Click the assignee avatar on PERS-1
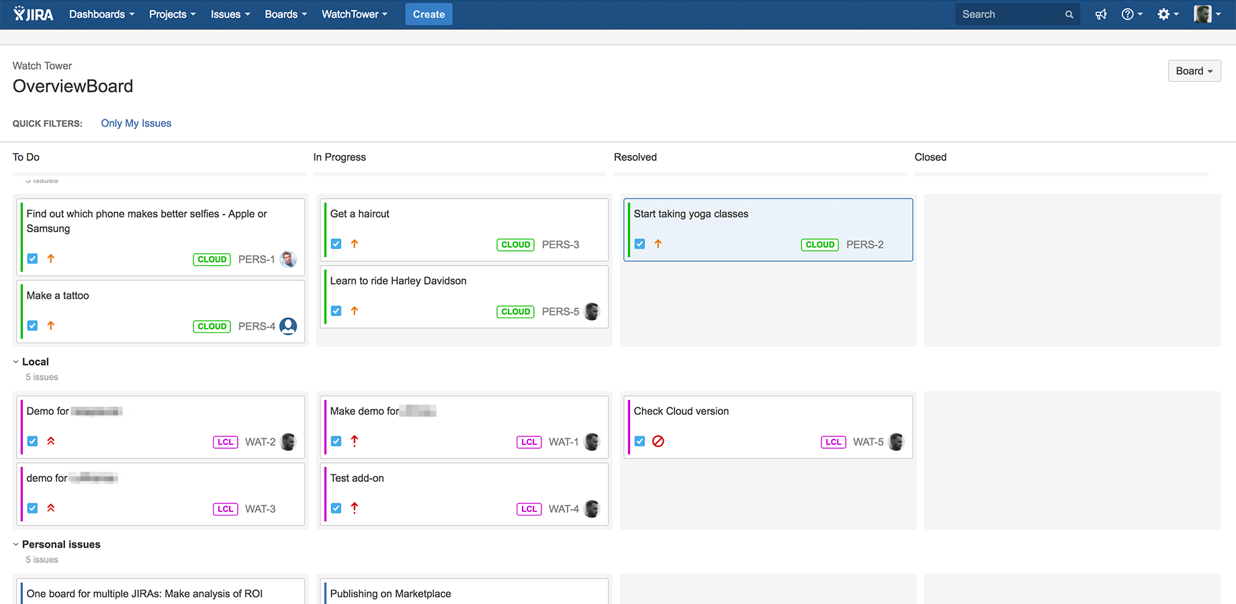Screen dimensions: 1236x604 click(288, 259)
